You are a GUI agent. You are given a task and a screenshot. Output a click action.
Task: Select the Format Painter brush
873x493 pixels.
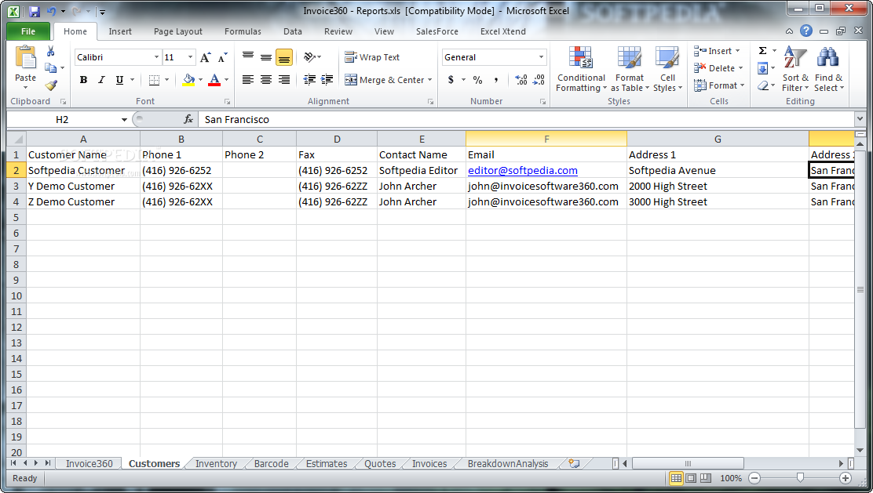click(x=51, y=85)
